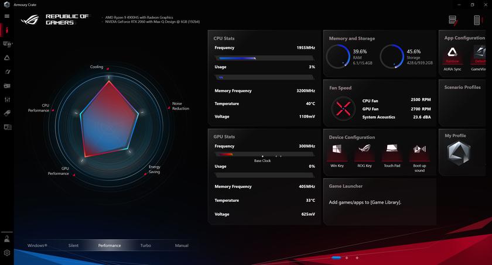Toggle the Touch Pad setting
The height and width of the screenshot is (265, 492).
click(392, 152)
